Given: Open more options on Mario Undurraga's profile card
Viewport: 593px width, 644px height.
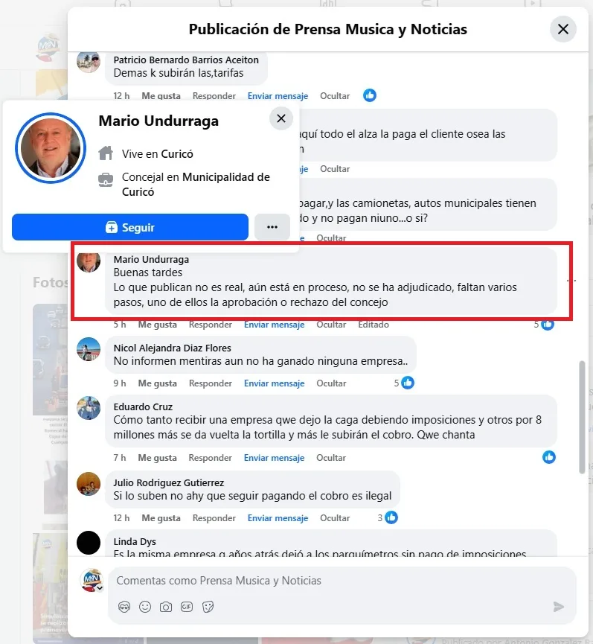Looking at the screenshot, I should [272, 227].
